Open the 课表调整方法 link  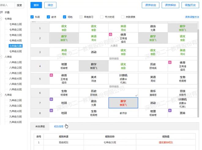coord(192,17)
